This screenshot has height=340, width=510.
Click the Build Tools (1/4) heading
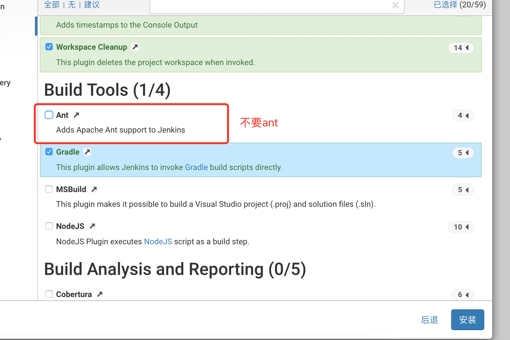coord(107,90)
